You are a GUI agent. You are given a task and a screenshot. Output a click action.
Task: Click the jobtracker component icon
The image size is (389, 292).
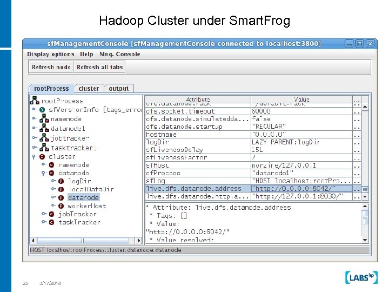click(44, 137)
